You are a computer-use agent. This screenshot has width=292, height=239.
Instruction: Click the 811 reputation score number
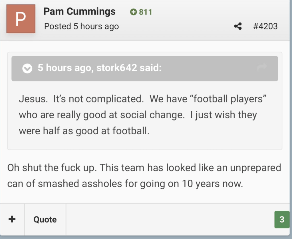(x=145, y=12)
